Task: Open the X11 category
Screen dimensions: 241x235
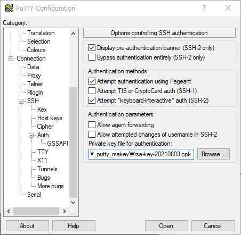Action: [42, 161]
